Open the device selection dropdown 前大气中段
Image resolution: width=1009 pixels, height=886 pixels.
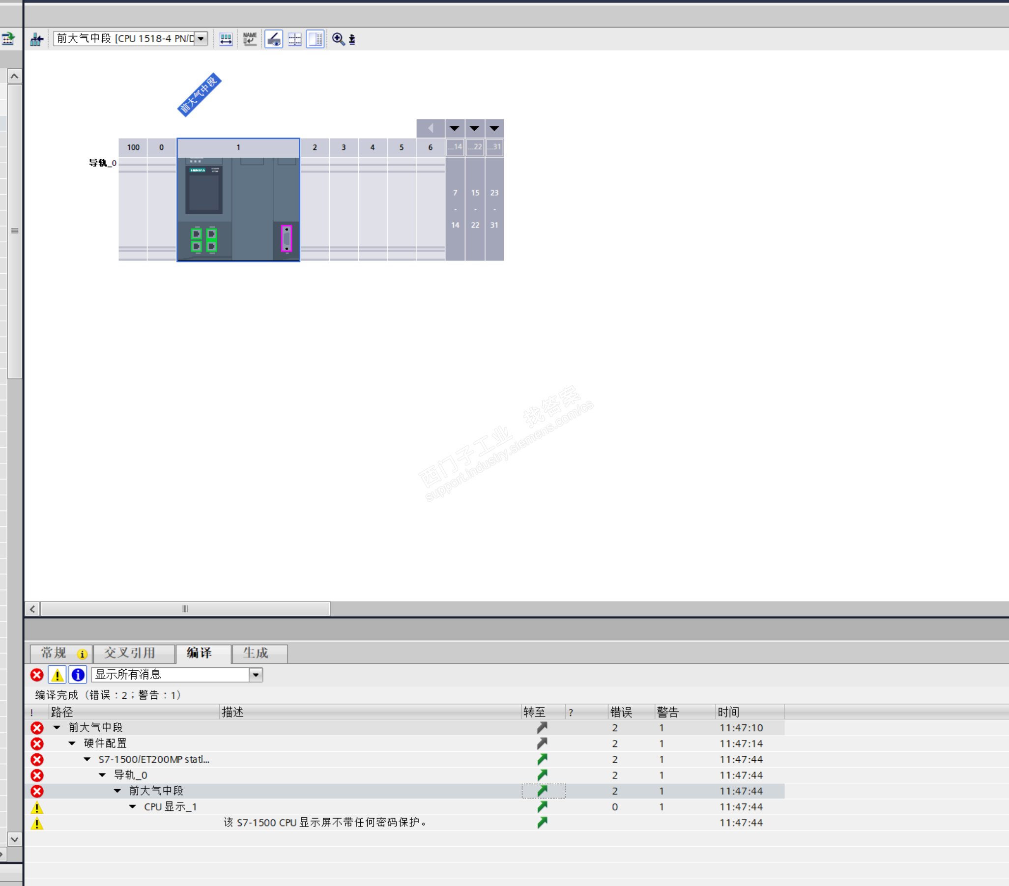tap(201, 38)
